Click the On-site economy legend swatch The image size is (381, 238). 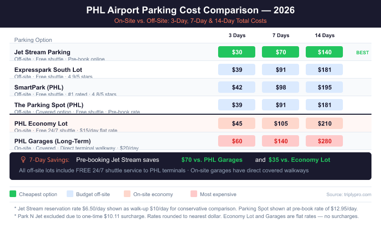tap(126, 194)
